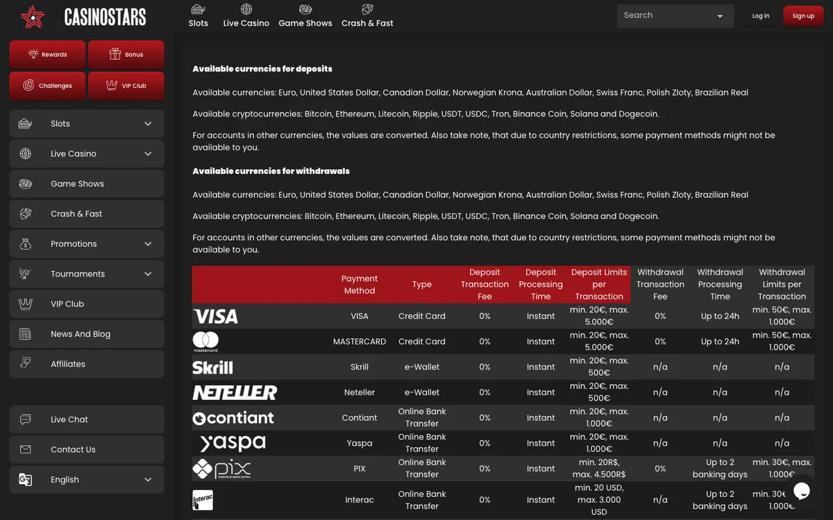
Task: Expand the Tournaments sidebar chevron
Action: (148, 274)
